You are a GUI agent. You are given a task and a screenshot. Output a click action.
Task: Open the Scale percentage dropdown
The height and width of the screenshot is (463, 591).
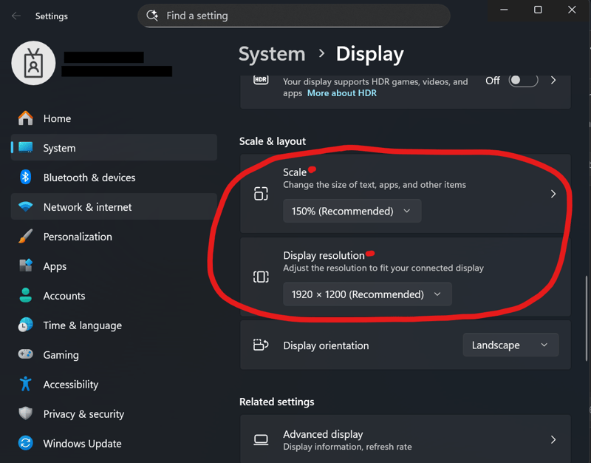(352, 211)
